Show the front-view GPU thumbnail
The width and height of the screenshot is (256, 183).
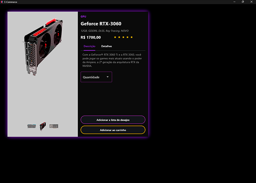tap(32, 126)
